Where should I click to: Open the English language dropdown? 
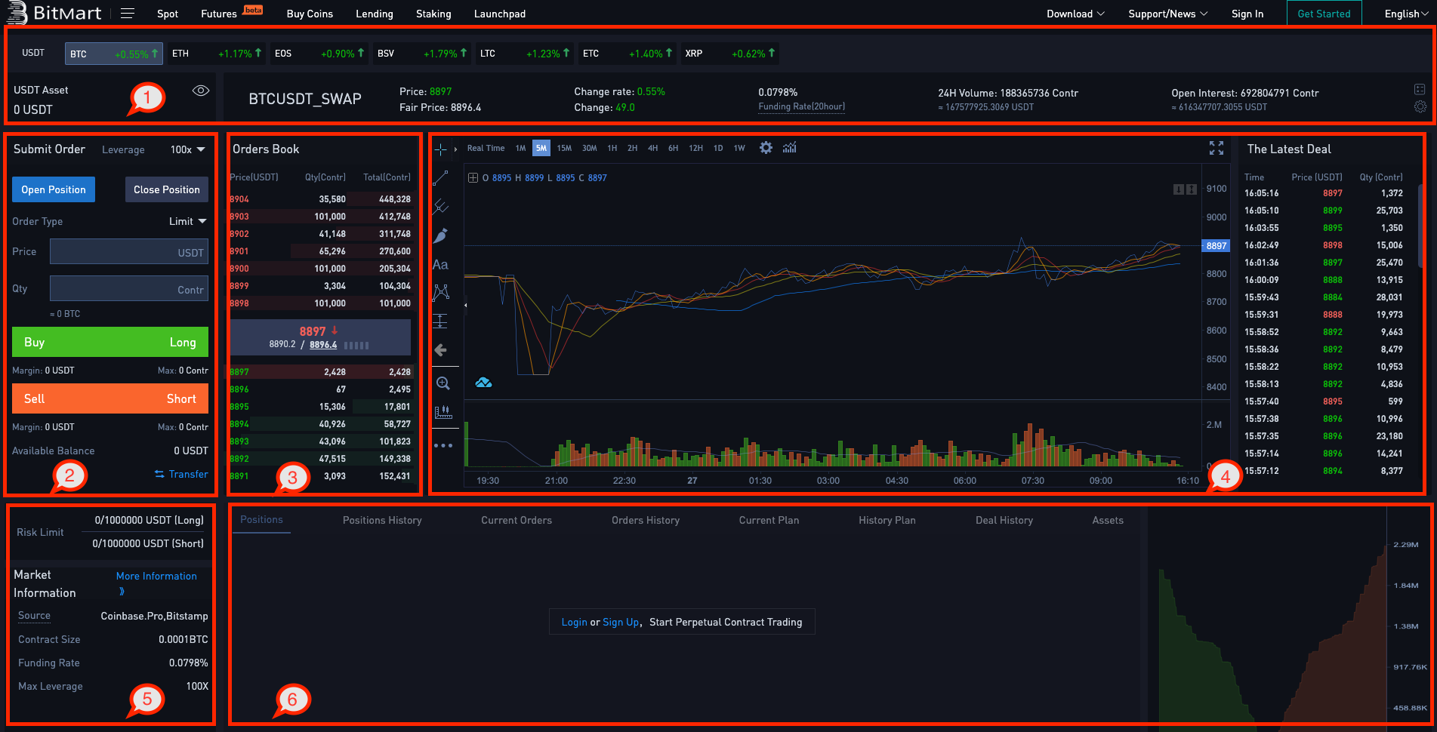[x=1406, y=14]
